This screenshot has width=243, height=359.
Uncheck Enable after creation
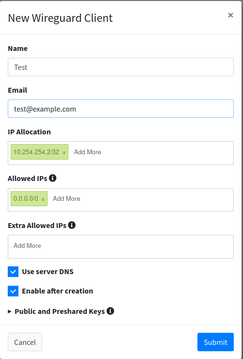click(13, 291)
